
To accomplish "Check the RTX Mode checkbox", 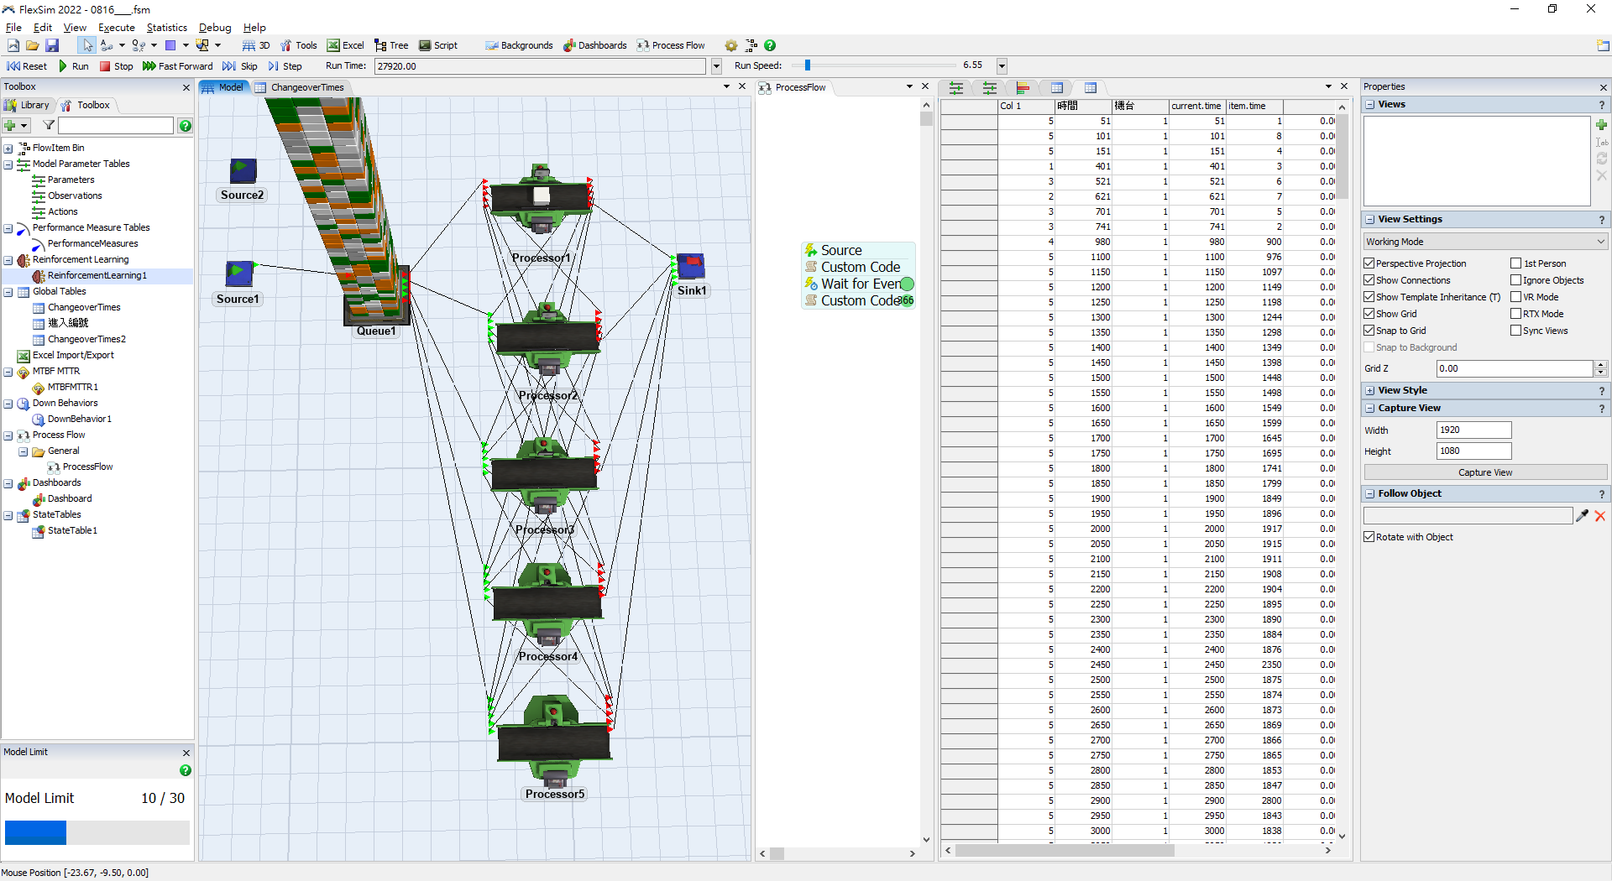I will click(x=1515, y=313).
